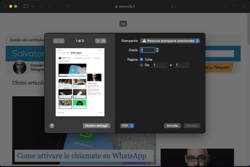Reload the aranzulla.it page

(172, 7)
